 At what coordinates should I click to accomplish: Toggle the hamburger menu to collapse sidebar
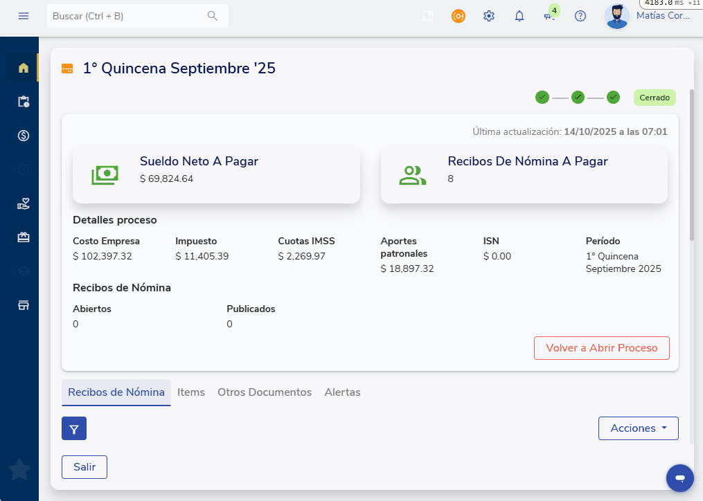click(23, 16)
